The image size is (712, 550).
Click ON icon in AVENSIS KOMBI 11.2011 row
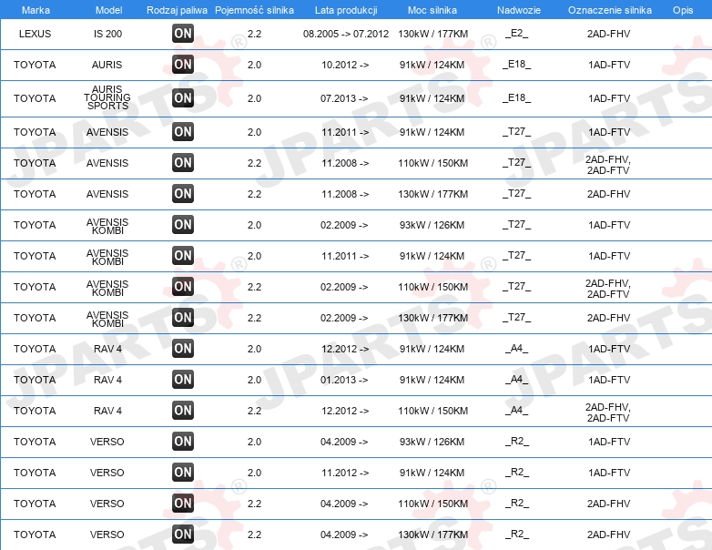(182, 255)
